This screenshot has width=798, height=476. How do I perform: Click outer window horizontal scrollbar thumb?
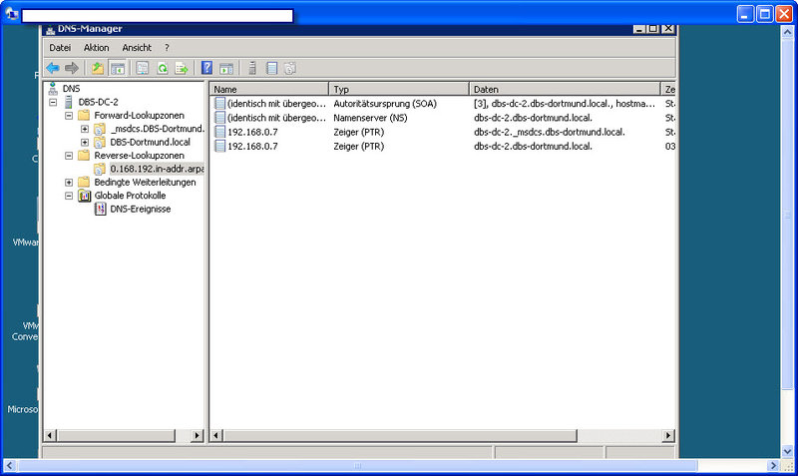(357, 465)
